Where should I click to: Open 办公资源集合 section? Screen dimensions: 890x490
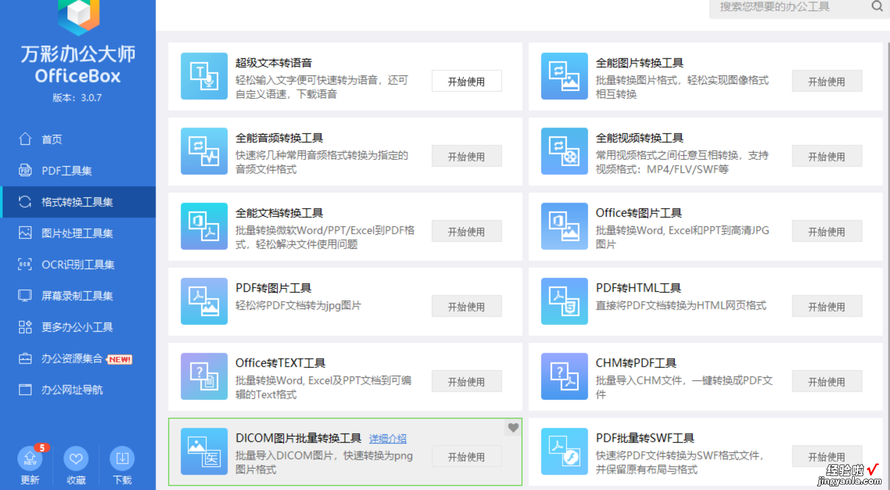78,358
